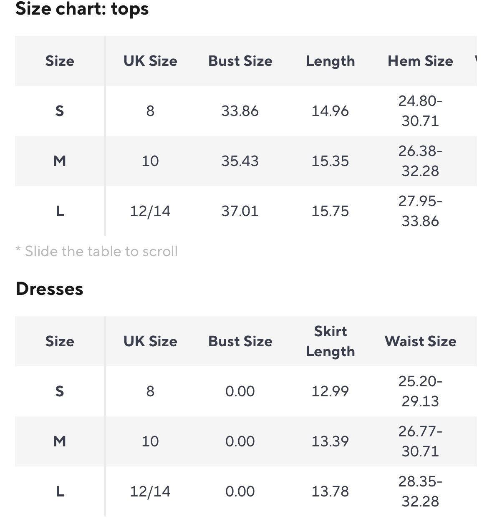Screen dimensions: 492x524
Task: Click the 'Size chart: tops' heading
Action: (x=82, y=9)
